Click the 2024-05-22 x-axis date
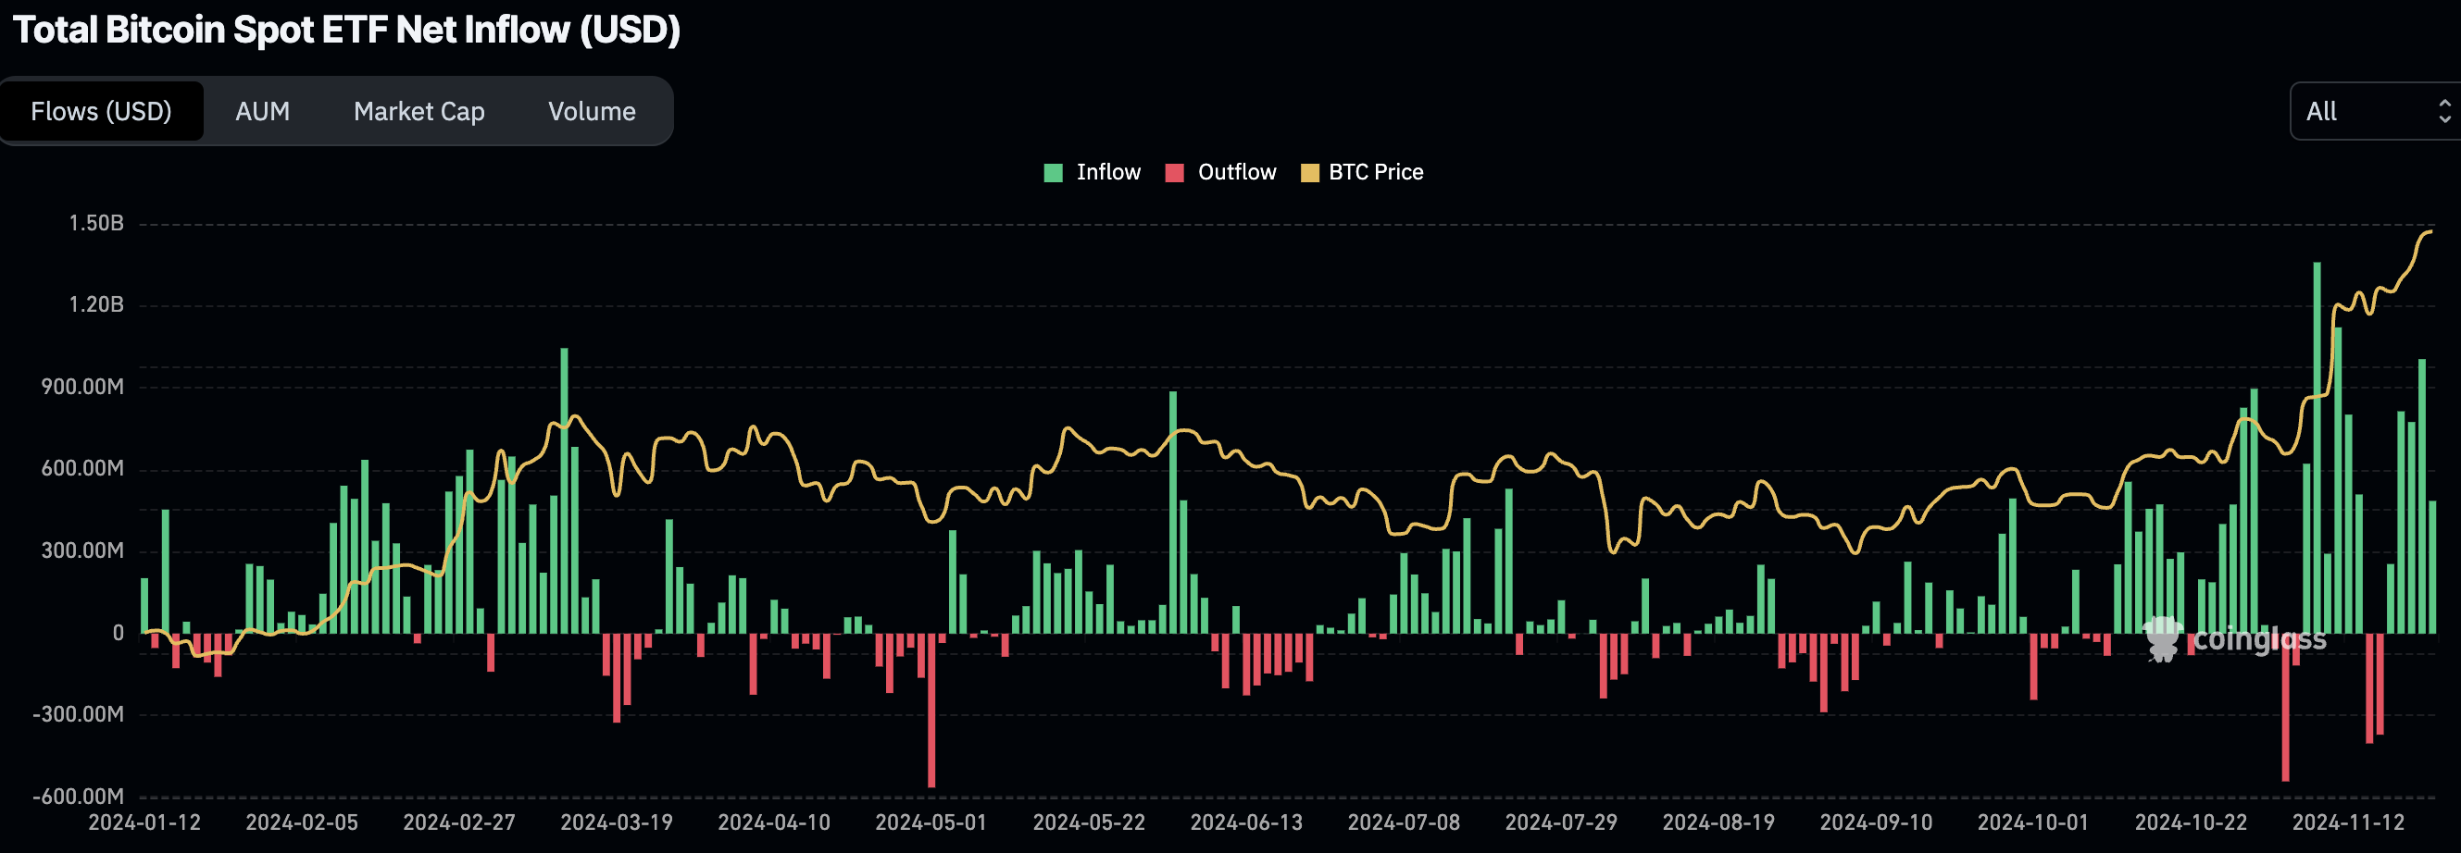The height and width of the screenshot is (853, 2461). [x=1089, y=823]
